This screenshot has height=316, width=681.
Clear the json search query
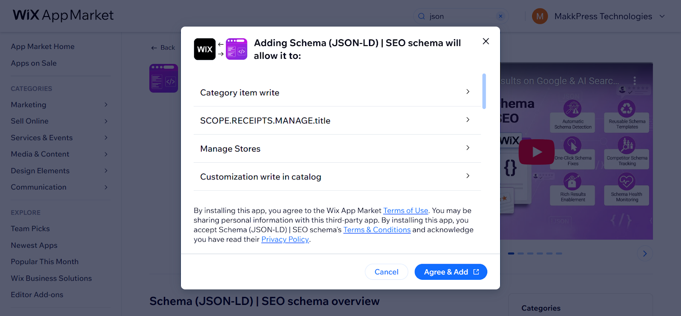point(501,16)
